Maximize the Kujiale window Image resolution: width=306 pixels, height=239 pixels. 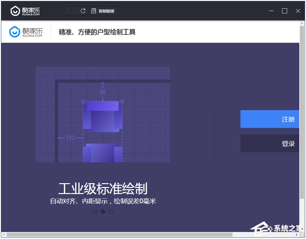click(x=285, y=11)
